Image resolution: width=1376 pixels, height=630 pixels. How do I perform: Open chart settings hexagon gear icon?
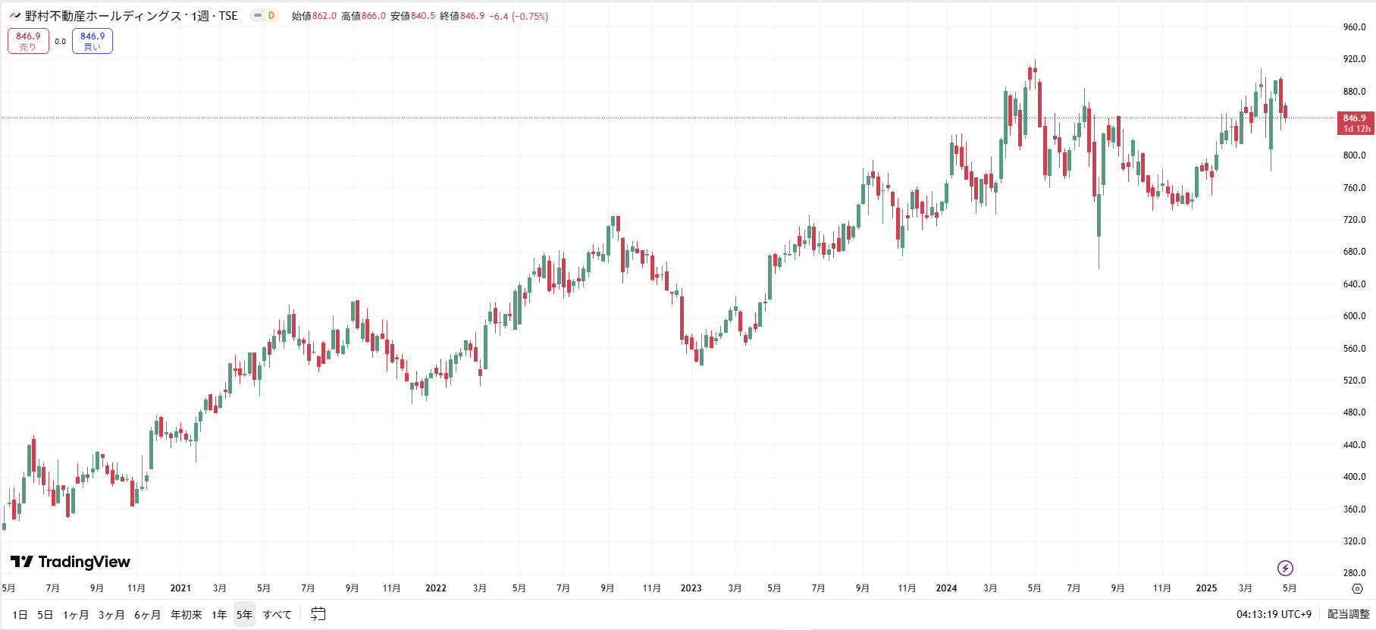[x=1357, y=588]
